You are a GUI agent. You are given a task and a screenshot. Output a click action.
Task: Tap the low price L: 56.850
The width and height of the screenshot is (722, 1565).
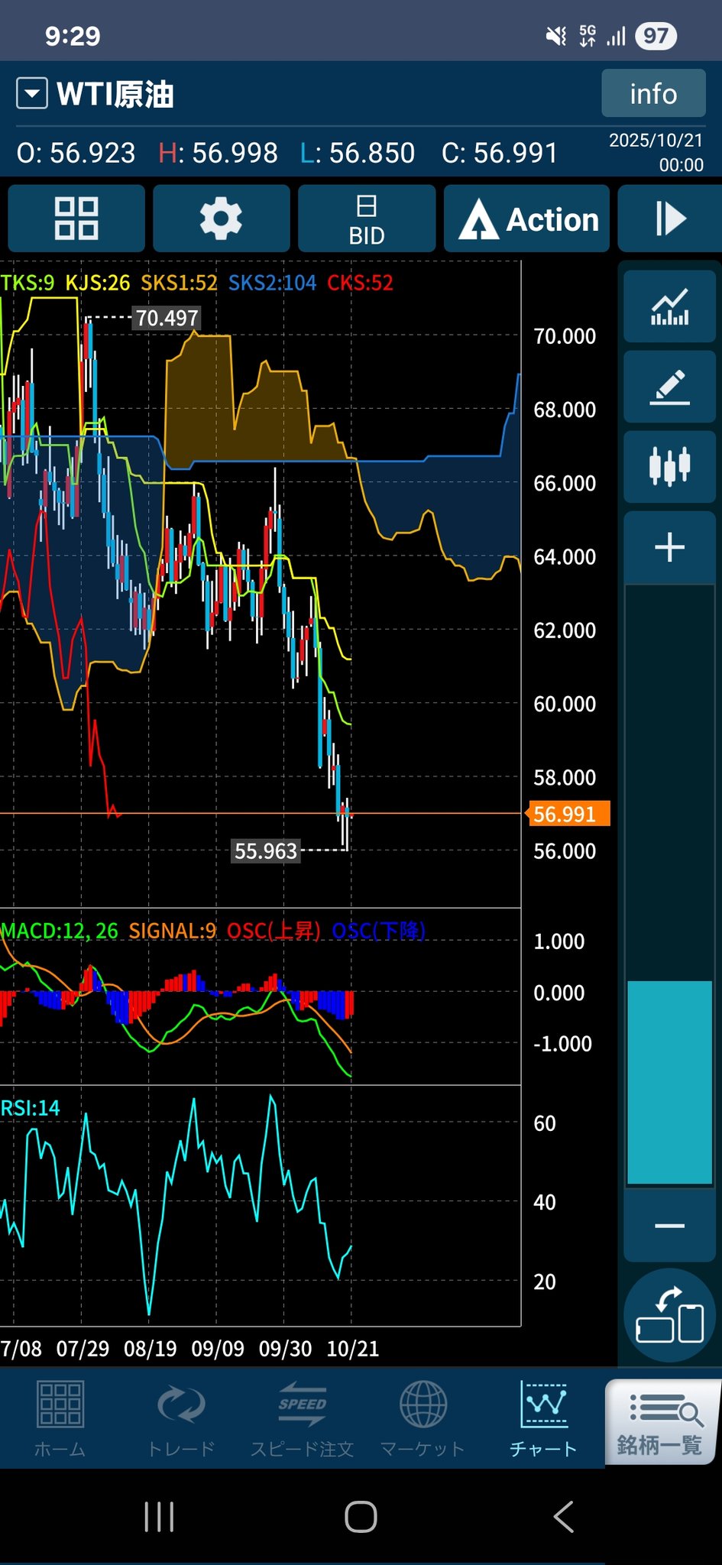pyautogui.click(x=357, y=153)
